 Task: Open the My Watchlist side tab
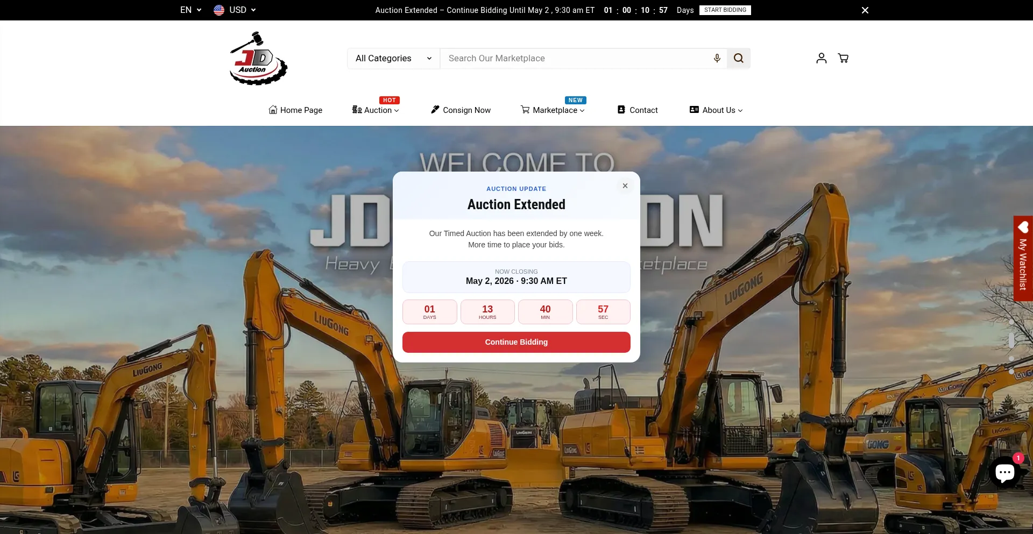tap(1023, 258)
